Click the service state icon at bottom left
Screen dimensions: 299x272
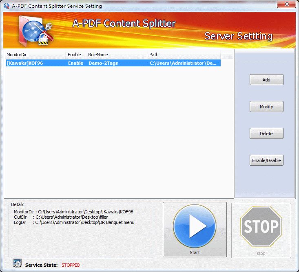pos(17,263)
